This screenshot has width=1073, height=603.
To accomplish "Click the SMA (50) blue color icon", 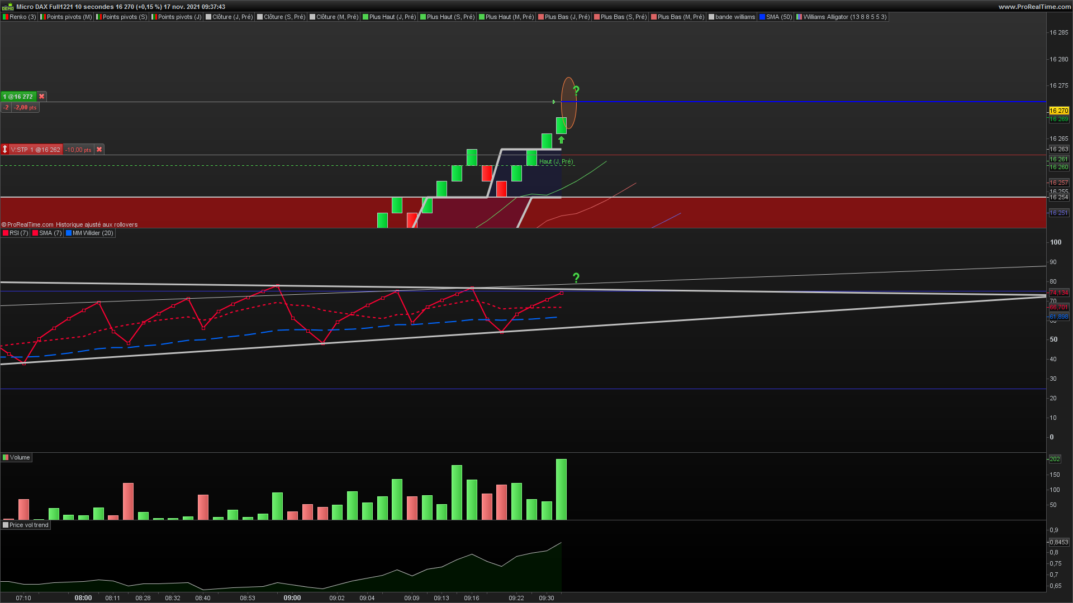I will pos(762,17).
